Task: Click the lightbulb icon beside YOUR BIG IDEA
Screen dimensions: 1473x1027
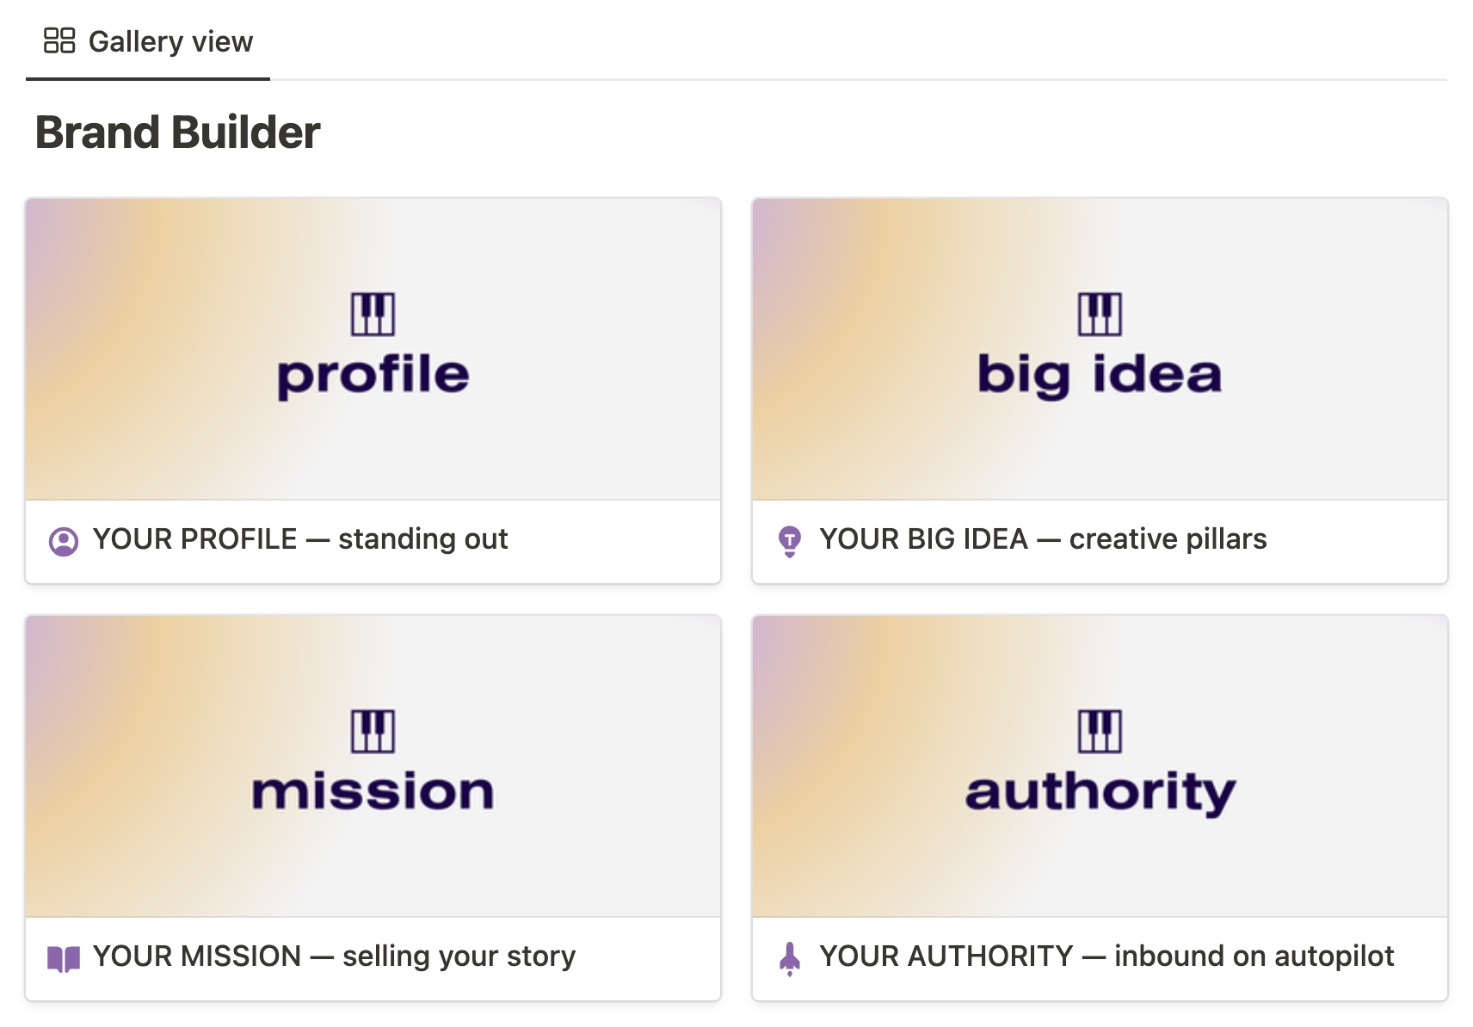Action: click(790, 541)
